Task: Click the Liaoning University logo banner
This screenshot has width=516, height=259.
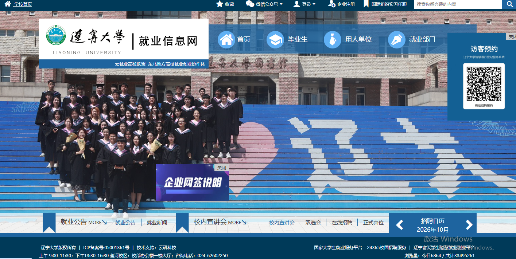Action: 124,39
